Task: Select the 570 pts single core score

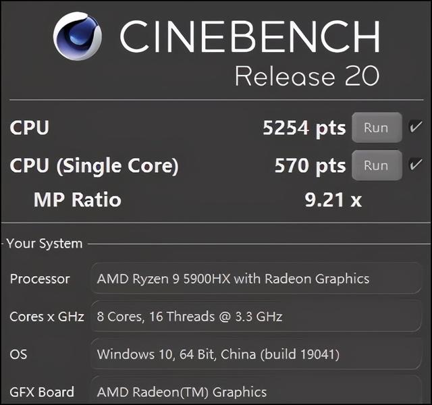Action: 310,165
